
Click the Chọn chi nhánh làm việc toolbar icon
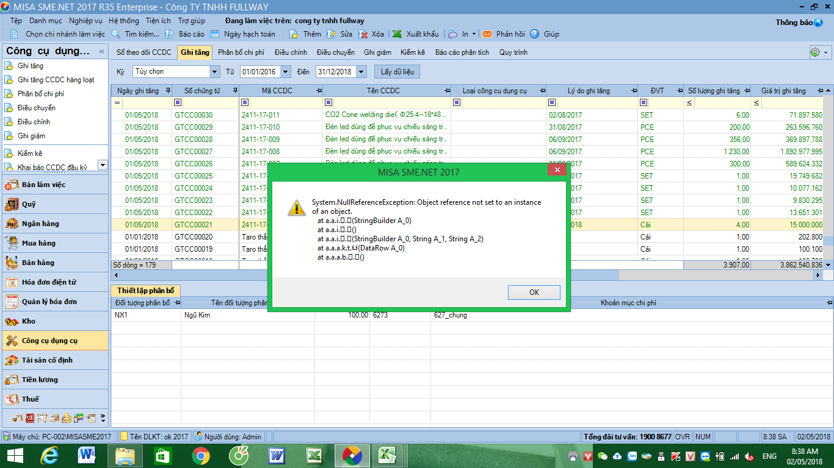[15, 34]
